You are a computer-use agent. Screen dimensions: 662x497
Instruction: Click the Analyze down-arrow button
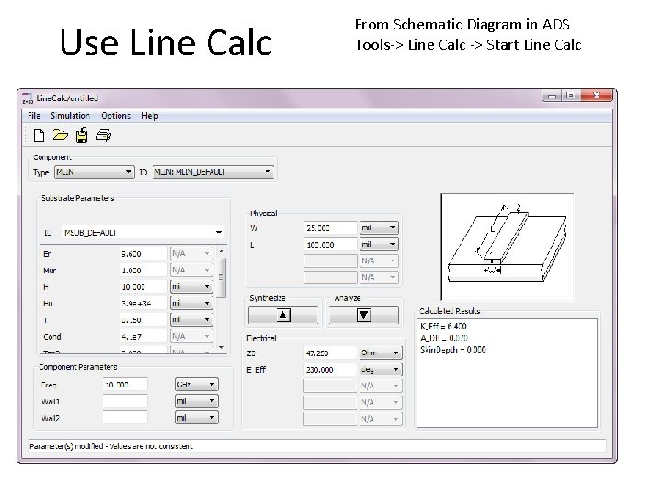tap(363, 316)
